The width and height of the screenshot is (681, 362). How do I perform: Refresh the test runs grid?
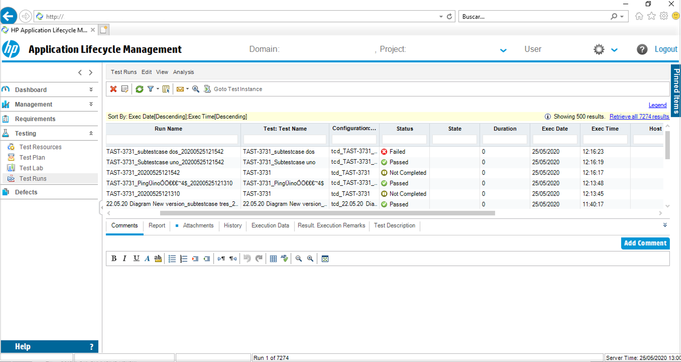139,89
